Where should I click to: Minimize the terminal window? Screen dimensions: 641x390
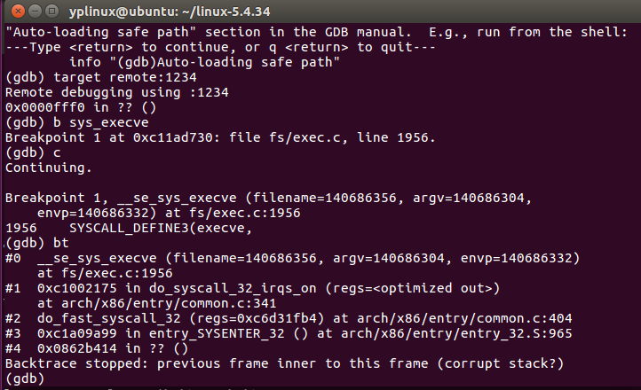pos(36,11)
